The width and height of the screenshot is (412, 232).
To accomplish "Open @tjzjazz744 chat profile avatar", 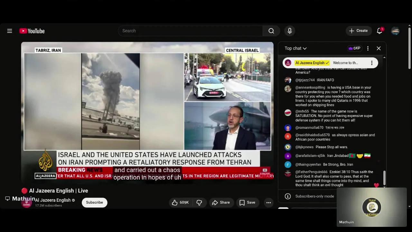I will [x=288, y=80].
